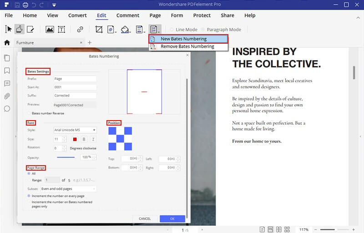Image resolution: width=364 pixels, height=233 pixels.
Task: Open the Attachments paperclip panel
Action: tap(7, 96)
